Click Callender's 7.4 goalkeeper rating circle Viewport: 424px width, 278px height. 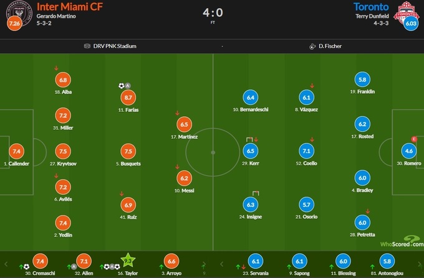click(x=16, y=151)
